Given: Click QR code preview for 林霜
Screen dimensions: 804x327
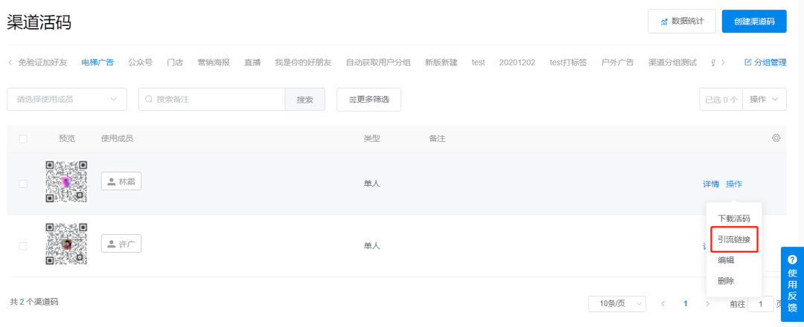Looking at the screenshot, I should click(x=66, y=181).
